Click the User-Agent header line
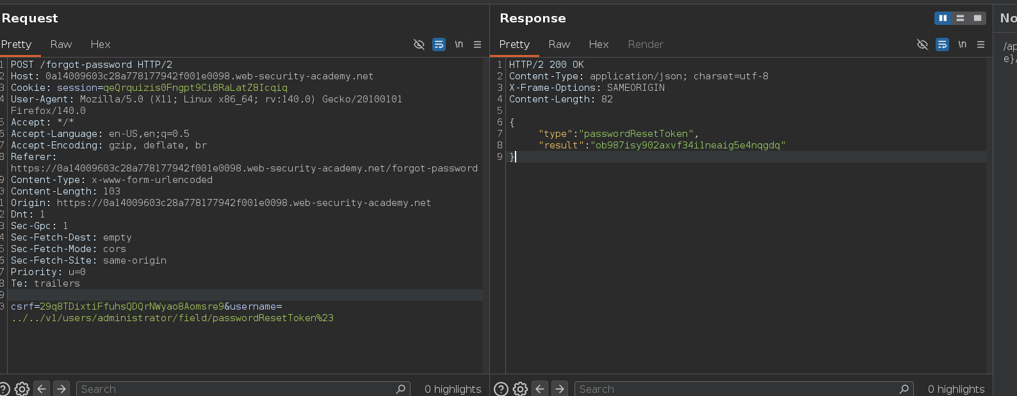The image size is (1017, 396). tap(206, 105)
